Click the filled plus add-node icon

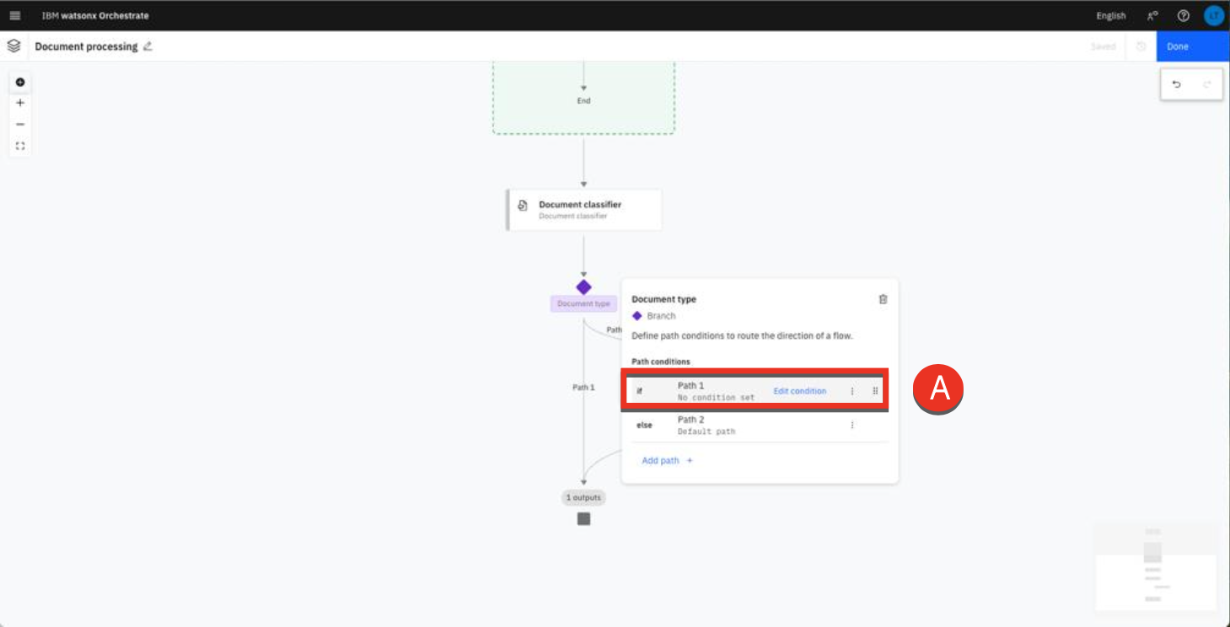20,83
